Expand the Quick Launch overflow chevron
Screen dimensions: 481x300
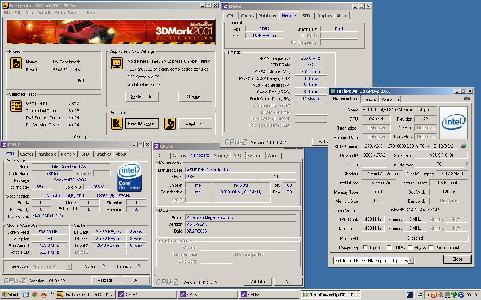52,294
